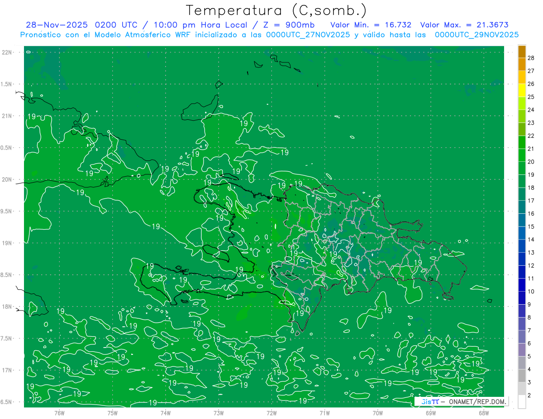Click the "8.5N" latitude axis label
The image size is (543, 419).
[7, 275]
